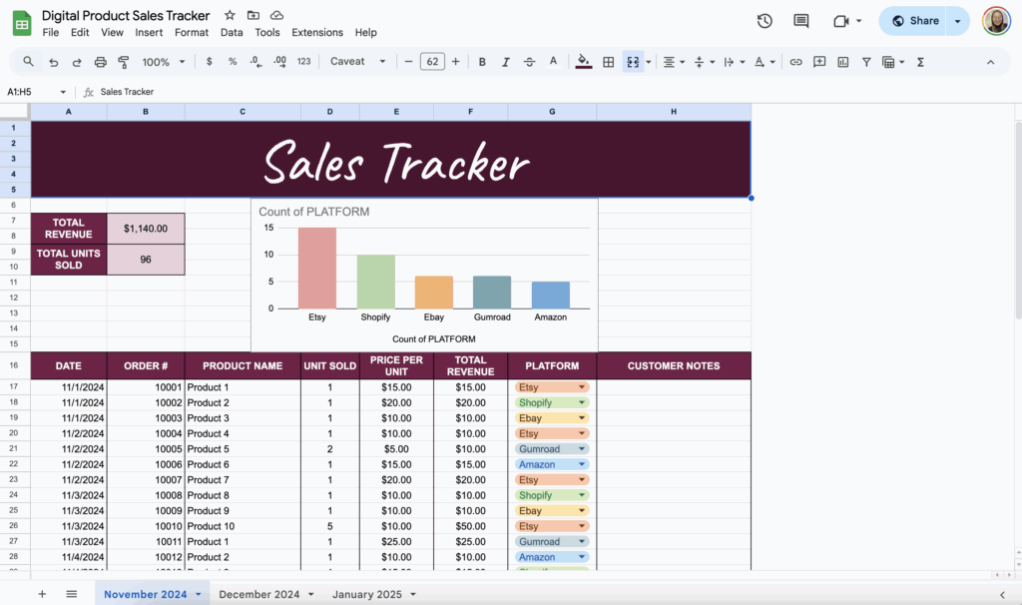The image size is (1022, 605).
Task: Add a new sheet with the plus button
Action: [42, 593]
